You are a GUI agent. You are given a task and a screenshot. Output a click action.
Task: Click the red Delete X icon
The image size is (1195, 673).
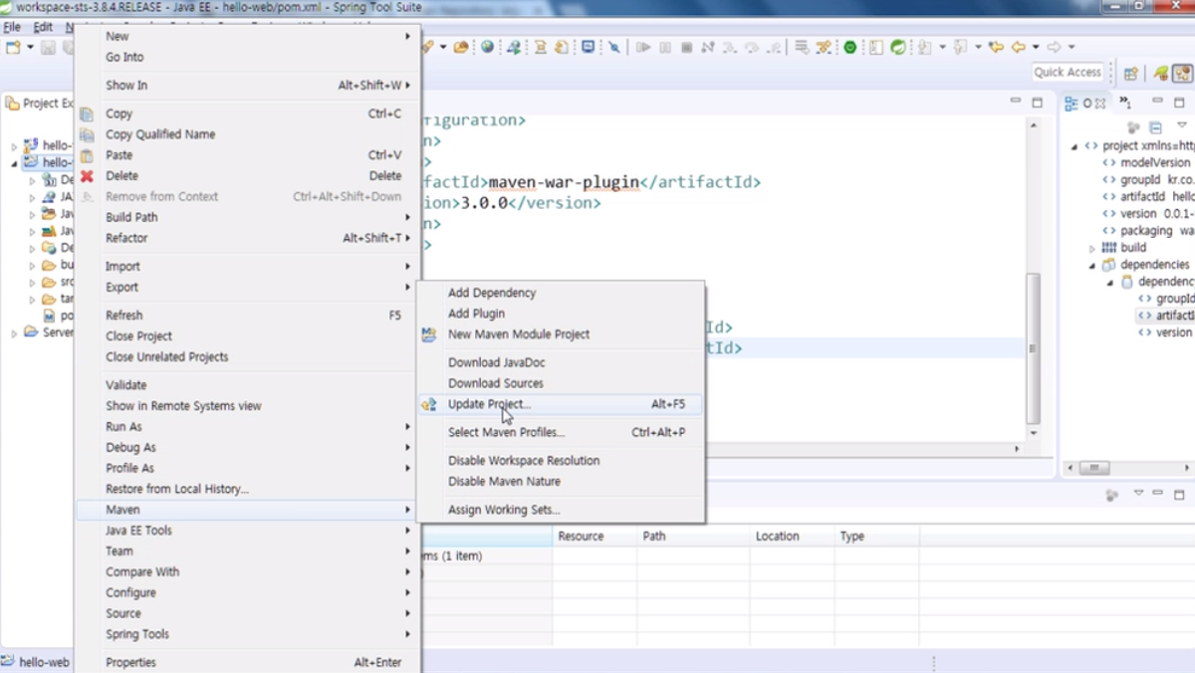click(x=87, y=176)
